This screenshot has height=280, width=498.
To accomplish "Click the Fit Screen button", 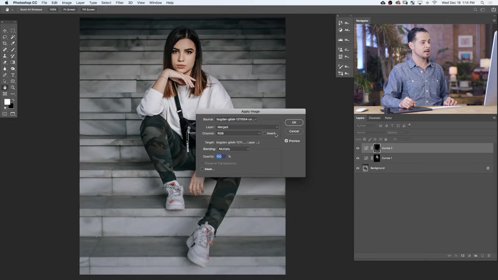I will [69, 10].
